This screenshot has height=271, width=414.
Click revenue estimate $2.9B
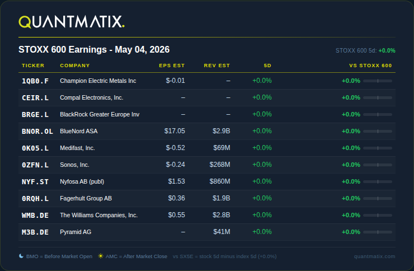[221, 131]
